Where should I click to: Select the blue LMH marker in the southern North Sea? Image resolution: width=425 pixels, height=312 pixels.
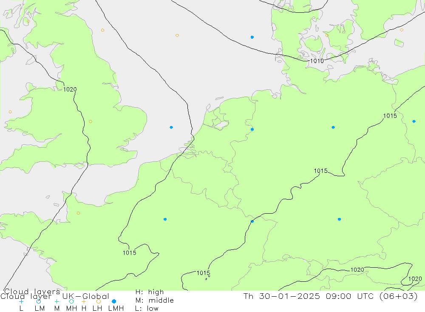(171, 127)
